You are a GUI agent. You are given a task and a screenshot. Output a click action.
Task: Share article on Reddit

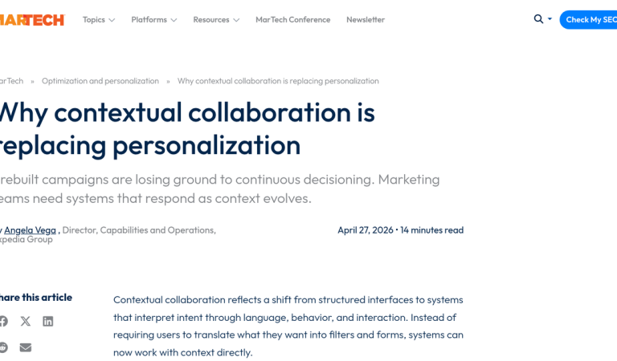pos(3,347)
